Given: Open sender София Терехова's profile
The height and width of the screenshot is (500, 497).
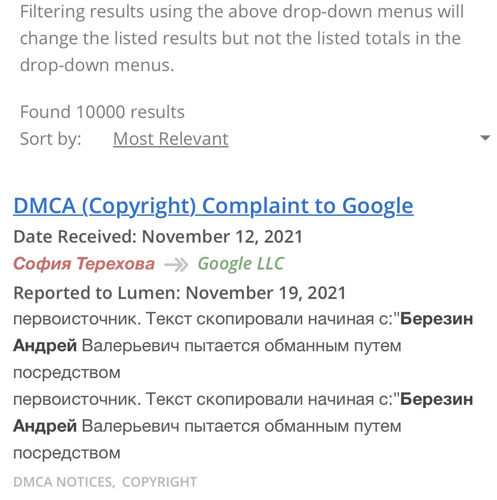Looking at the screenshot, I should (x=84, y=264).
